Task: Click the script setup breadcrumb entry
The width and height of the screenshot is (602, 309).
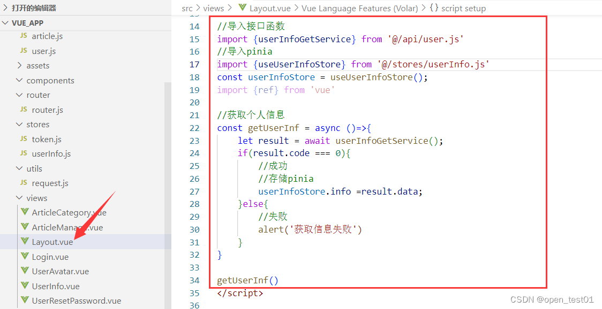Action: 463,8
